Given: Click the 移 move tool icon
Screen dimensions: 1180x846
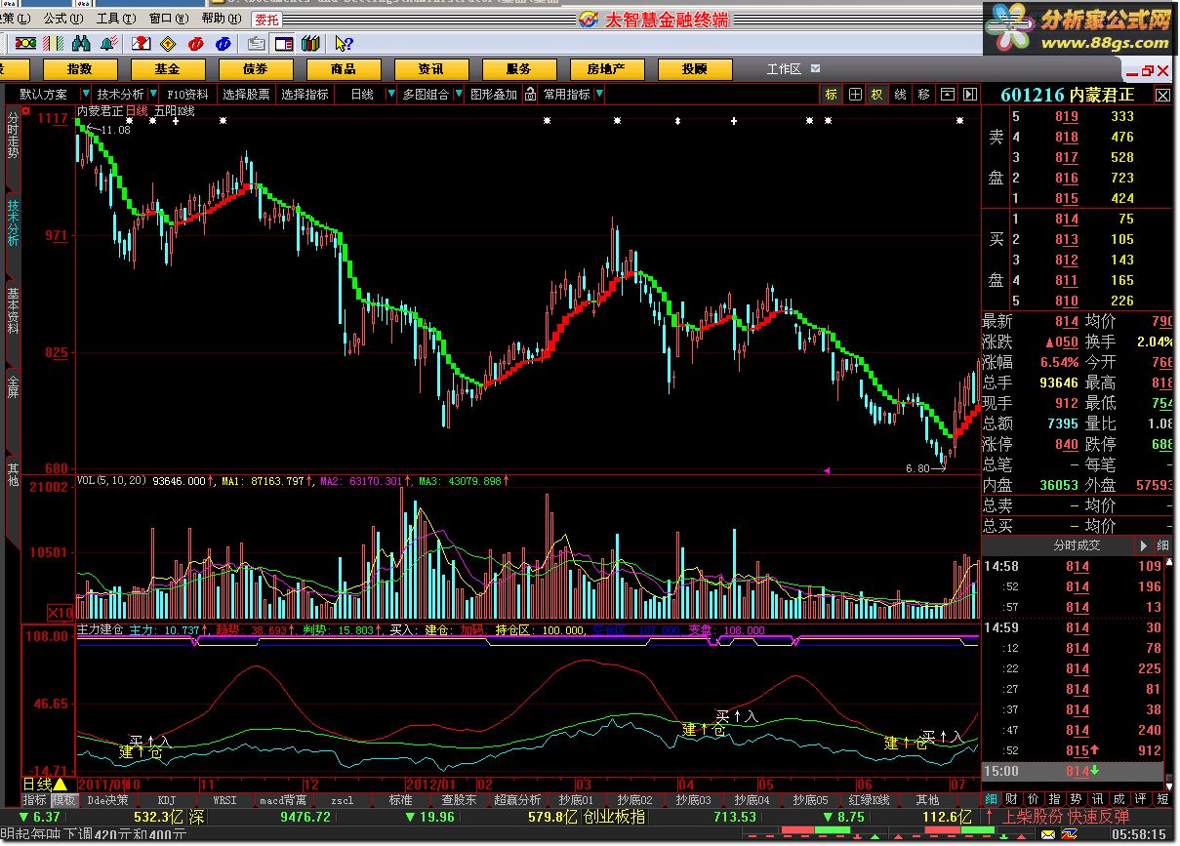Looking at the screenshot, I should [x=922, y=95].
